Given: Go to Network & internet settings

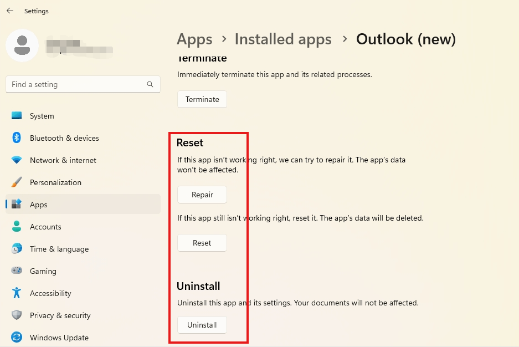Looking at the screenshot, I should pyautogui.click(x=63, y=160).
